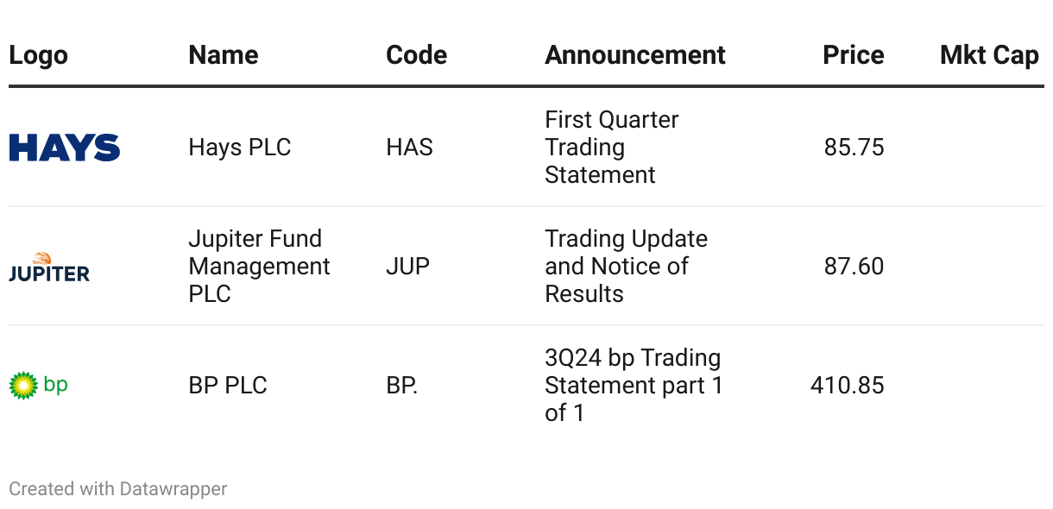This screenshot has height=509, width=1053.
Task: Sort by the Price column header
Action: 853,55
